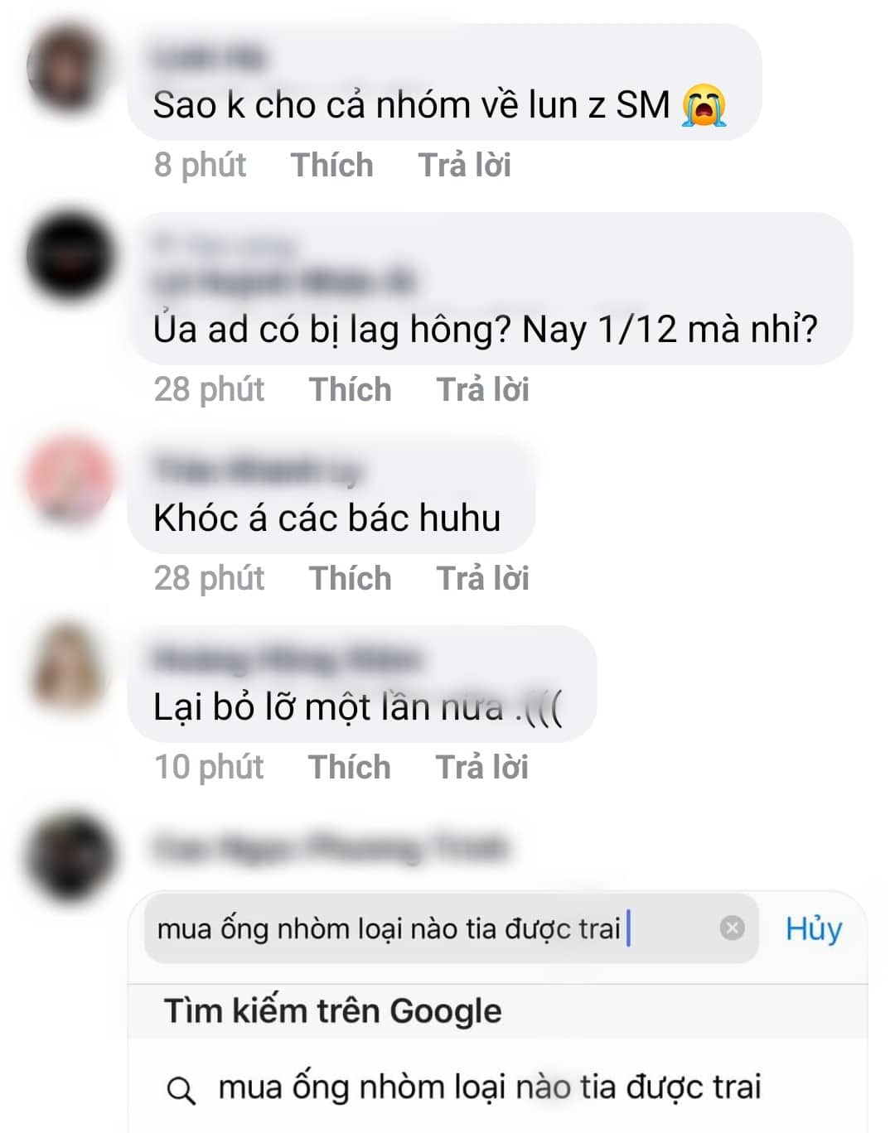
Task: Reply to 'Ủa ad có bị lag' comment
Action: (x=482, y=389)
